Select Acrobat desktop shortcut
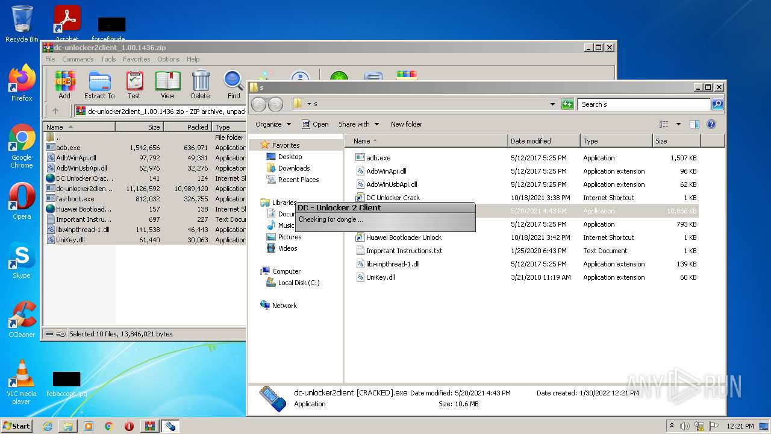The height and width of the screenshot is (434, 771). [67, 24]
